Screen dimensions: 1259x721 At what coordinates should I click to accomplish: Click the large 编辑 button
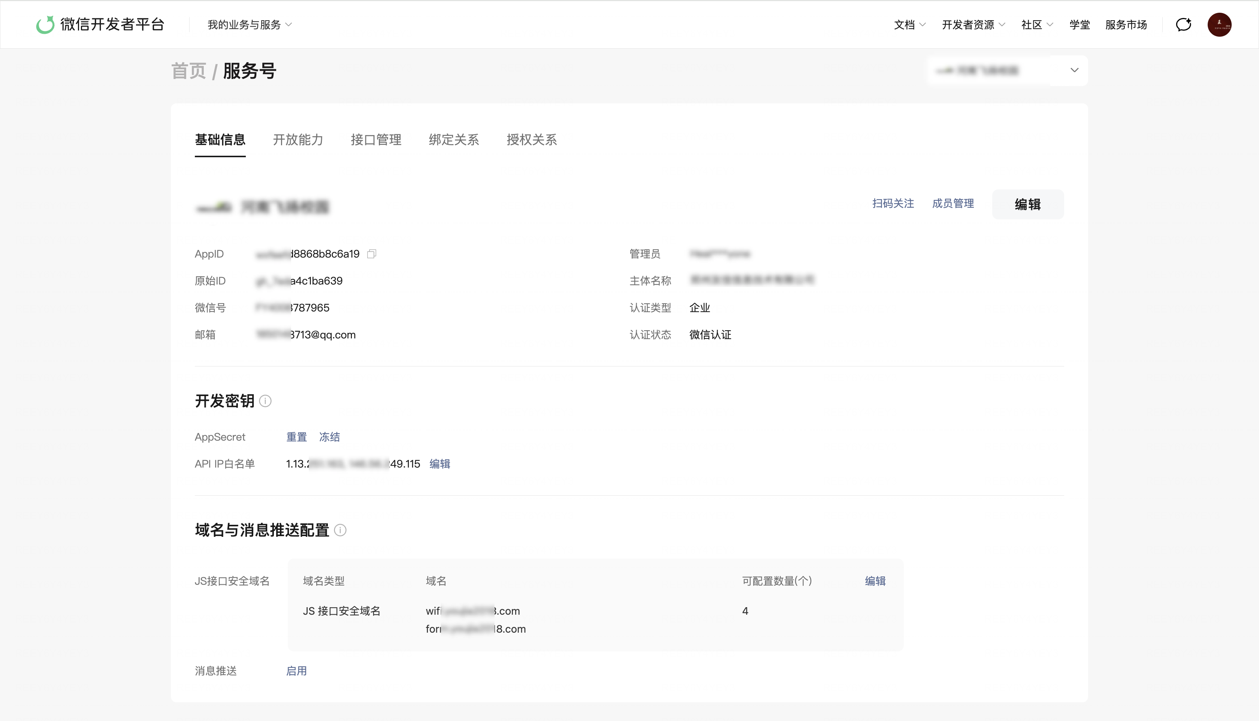(x=1028, y=204)
